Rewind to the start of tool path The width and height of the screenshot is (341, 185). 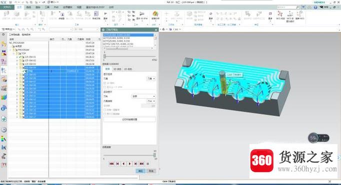[x=111, y=164]
